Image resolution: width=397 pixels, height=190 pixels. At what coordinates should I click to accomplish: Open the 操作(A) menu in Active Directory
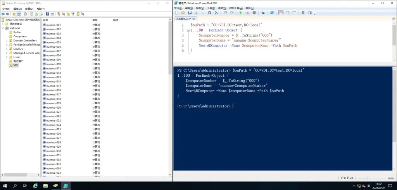17,8
